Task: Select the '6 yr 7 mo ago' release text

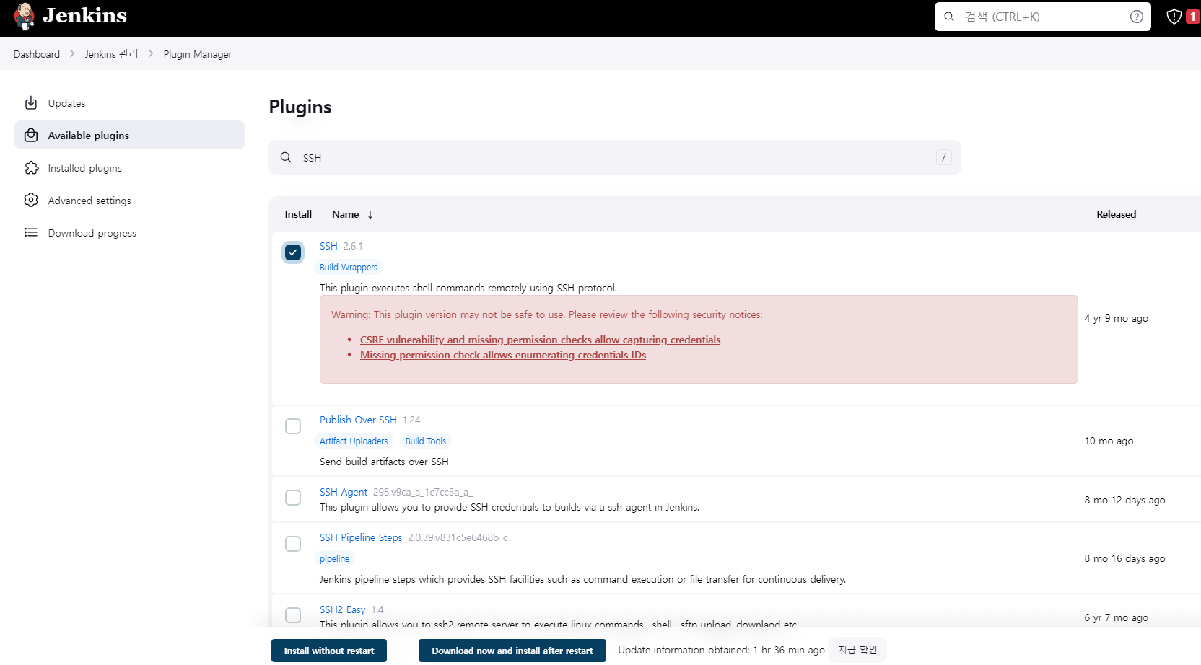Action: [x=1116, y=617]
